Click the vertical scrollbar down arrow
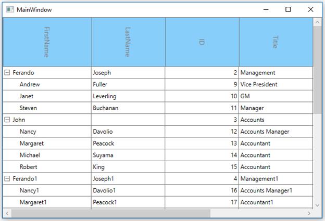 point(317,205)
